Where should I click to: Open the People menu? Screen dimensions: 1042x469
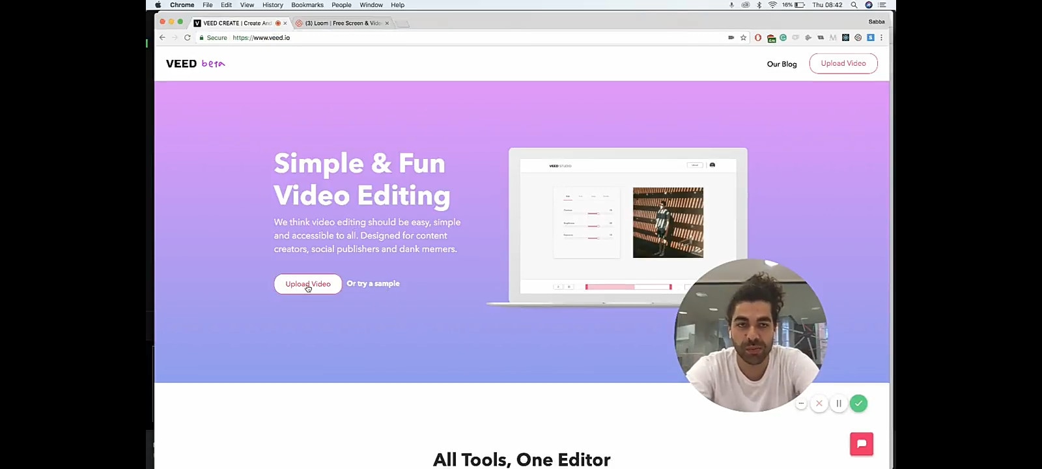[341, 5]
